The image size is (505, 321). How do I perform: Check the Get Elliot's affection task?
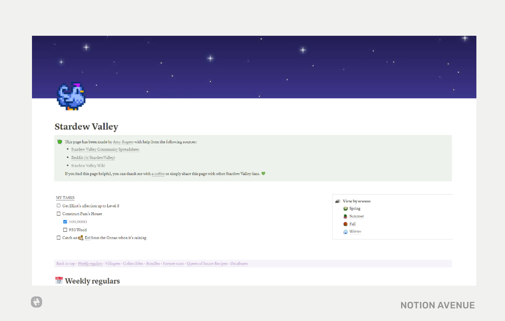pyautogui.click(x=58, y=205)
